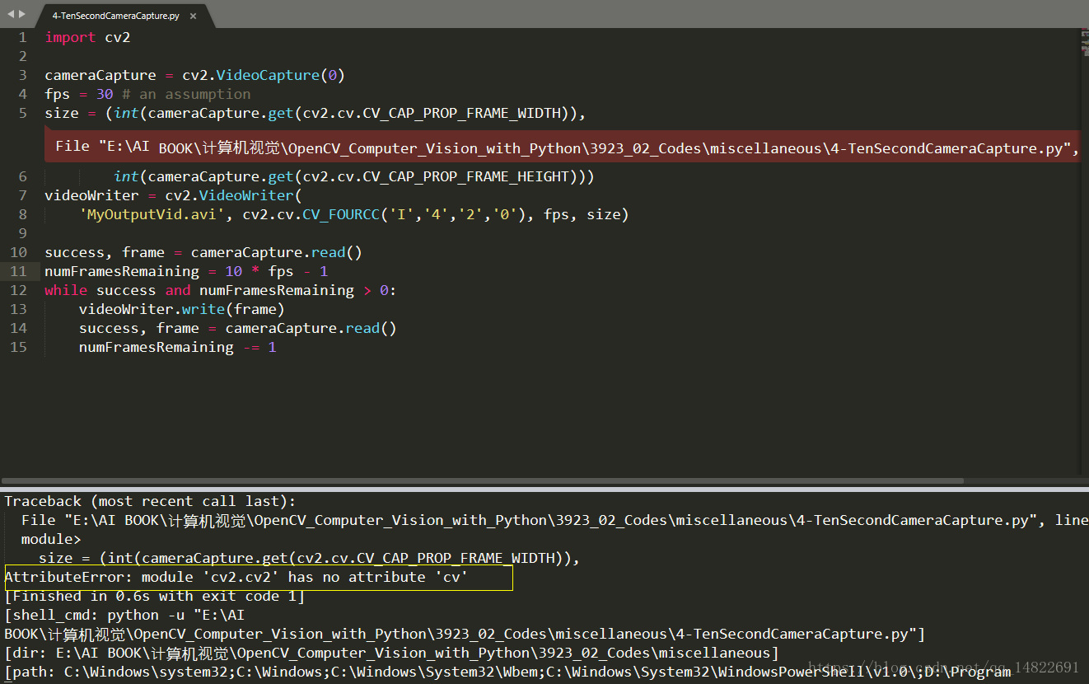
Task: Click line number 5 in the gutter
Action: (x=22, y=113)
